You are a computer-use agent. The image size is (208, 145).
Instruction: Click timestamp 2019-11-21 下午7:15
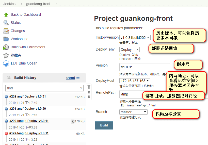click(23, 115)
